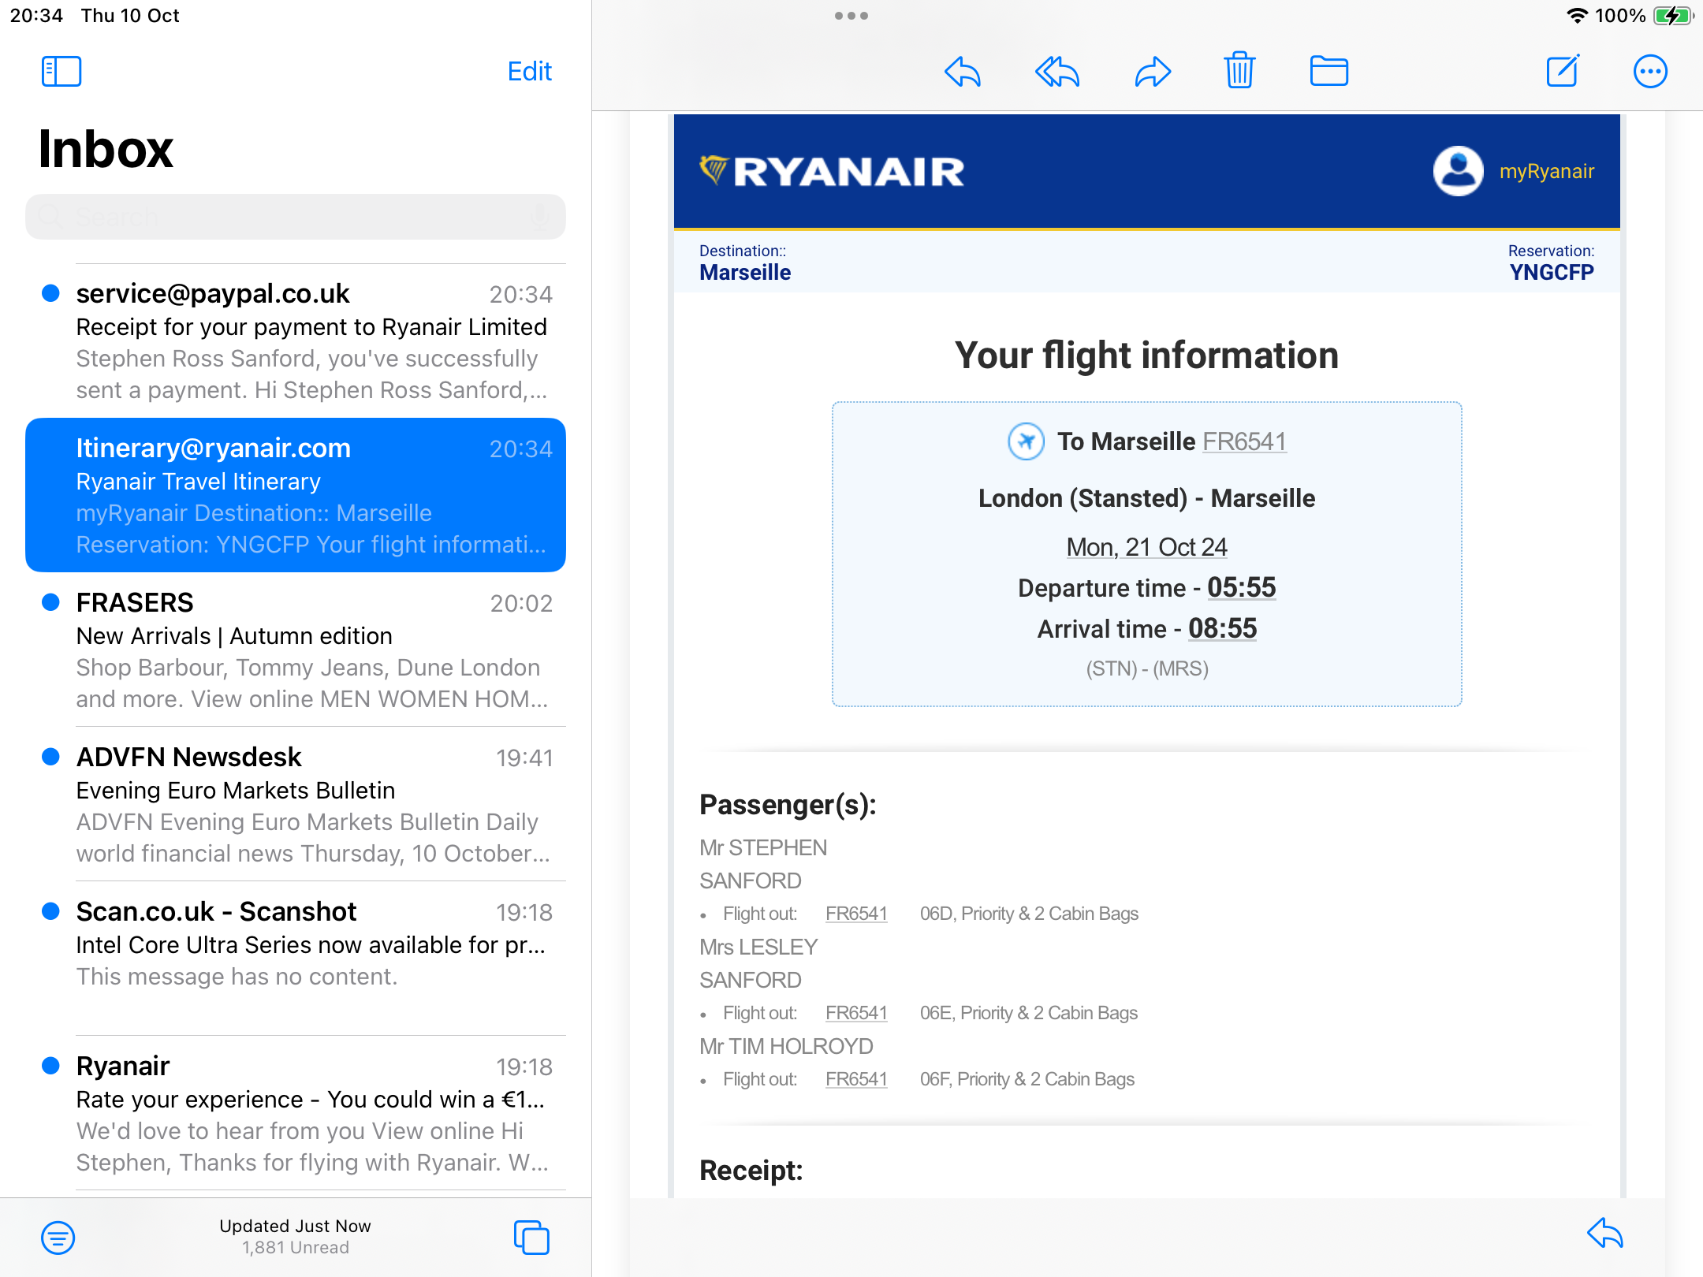
Task: Tap the unread dot on PayPal email
Action: pyautogui.click(x=50, y=293)
